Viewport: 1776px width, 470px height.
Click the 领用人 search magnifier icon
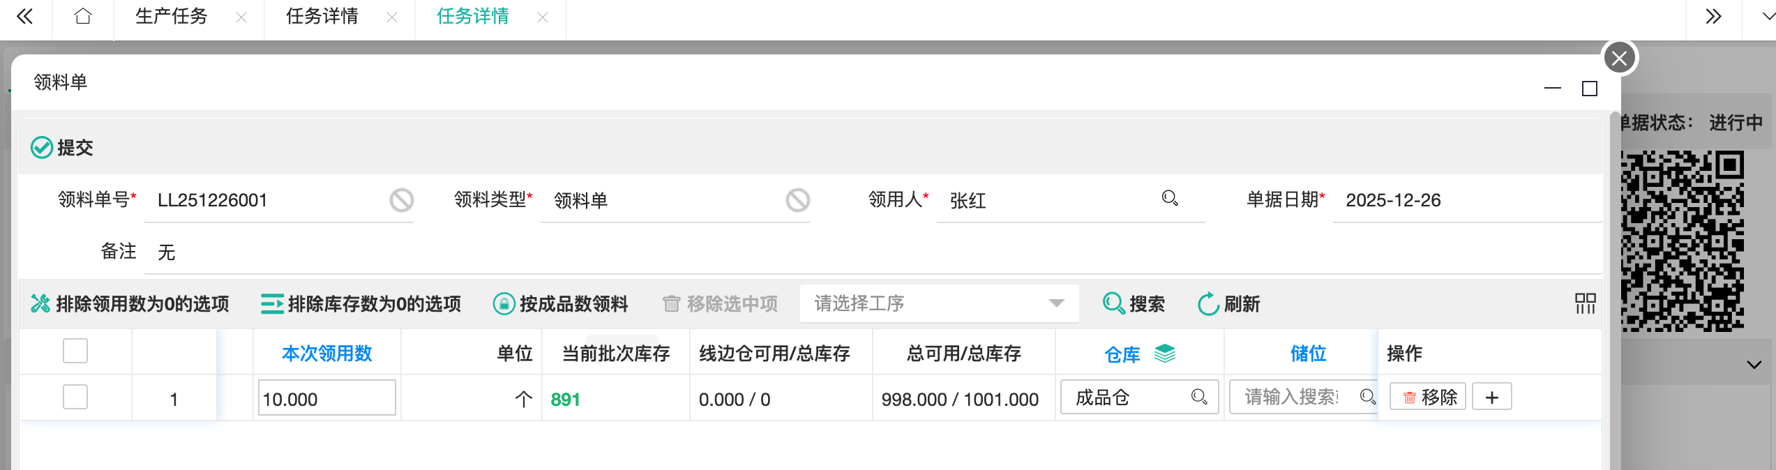pos(1170,199)
